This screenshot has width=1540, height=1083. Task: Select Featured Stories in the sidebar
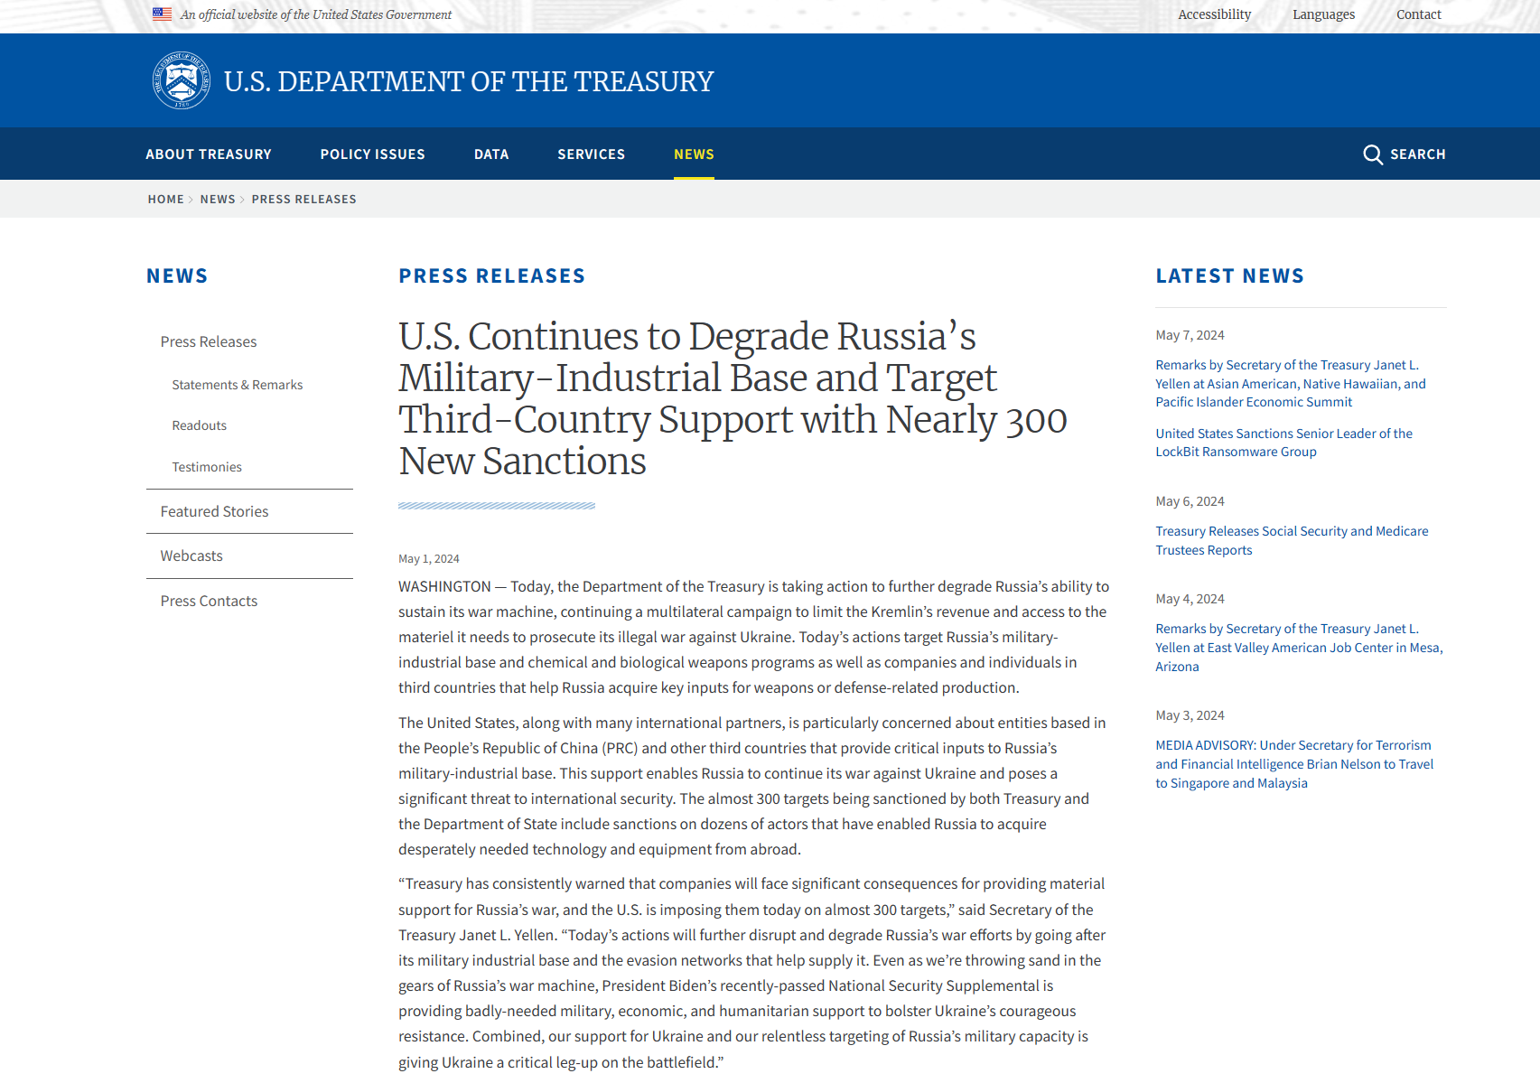tap(215, 511)
